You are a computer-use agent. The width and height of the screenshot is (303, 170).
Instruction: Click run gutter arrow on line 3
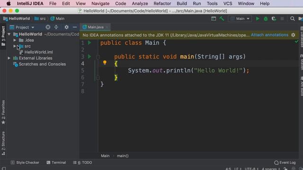(89, 57)
